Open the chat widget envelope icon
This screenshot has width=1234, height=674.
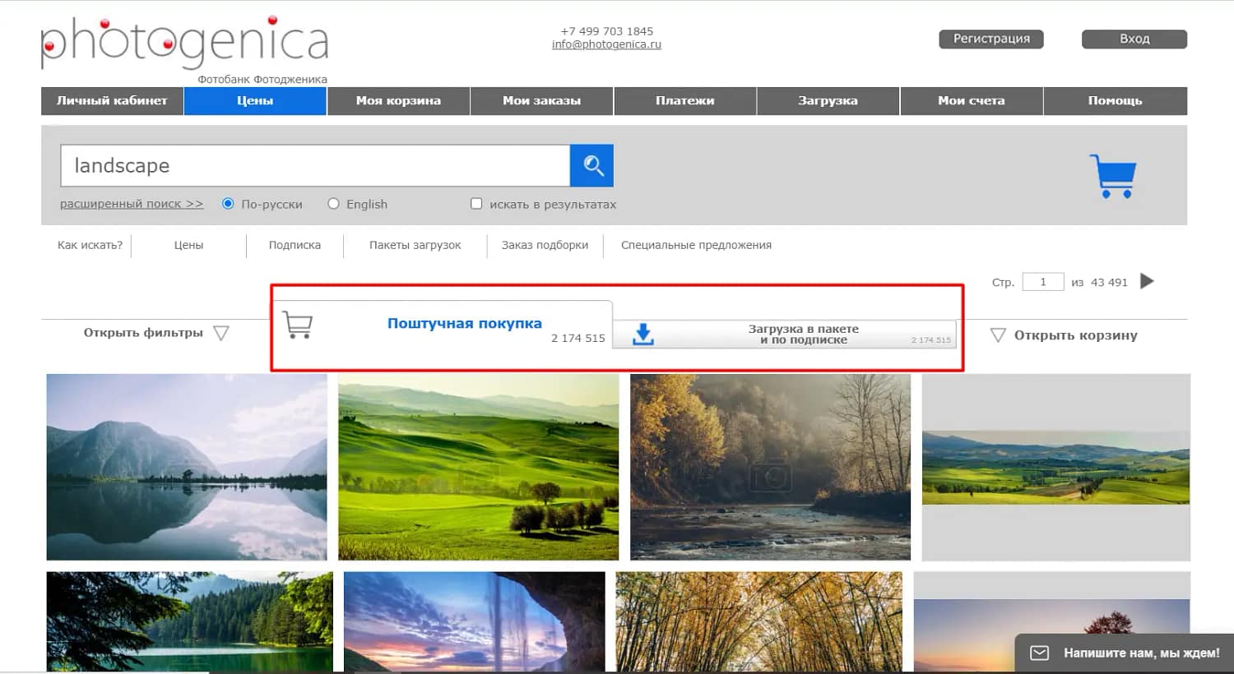[1040, 653]
